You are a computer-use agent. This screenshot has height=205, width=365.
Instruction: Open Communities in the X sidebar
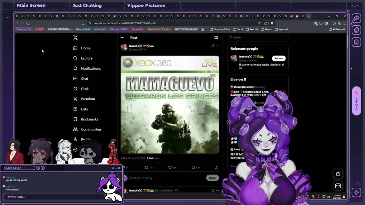coord(87,129)
